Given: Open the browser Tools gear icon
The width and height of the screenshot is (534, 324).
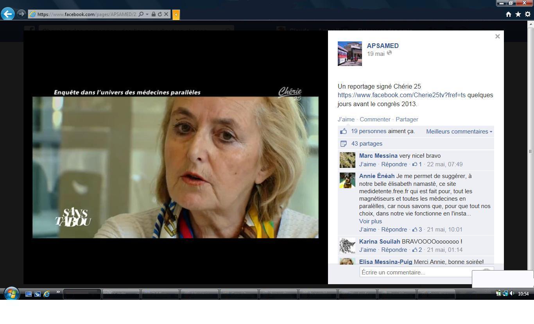Looking at the screenshot, I should click(x=528, y=14).
